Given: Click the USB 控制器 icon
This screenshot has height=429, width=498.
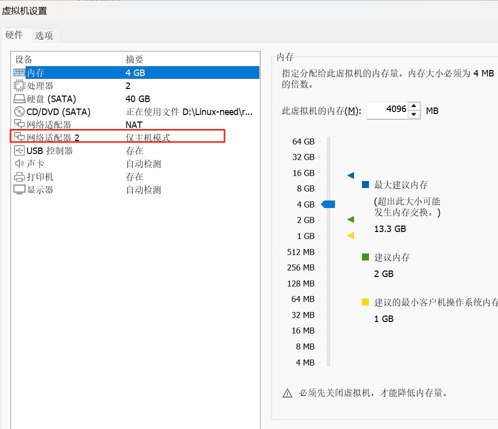Looking at the screenshot, I should click(x=19, y=150).
